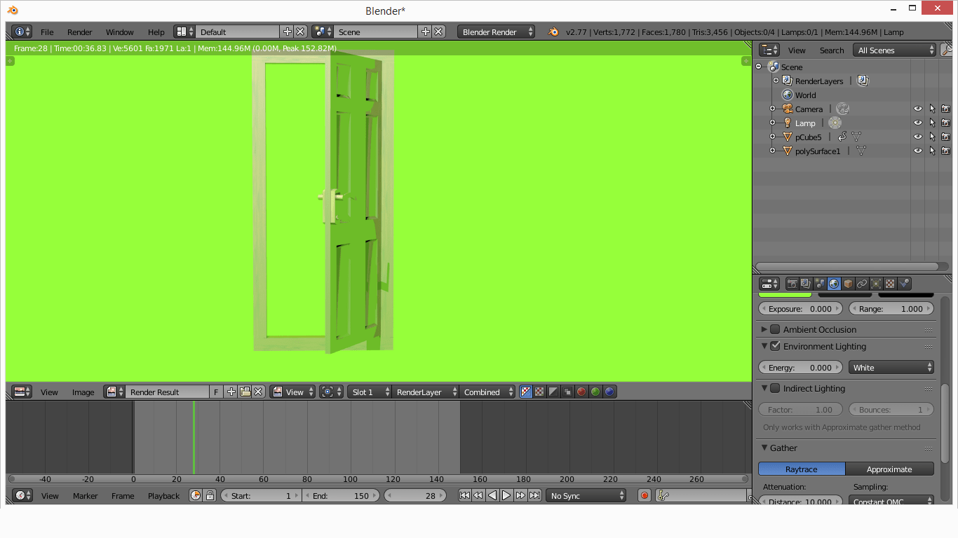Select the Render Layers properties tab

[805, 284]
